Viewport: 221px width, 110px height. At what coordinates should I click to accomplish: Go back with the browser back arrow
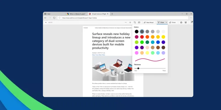click(45, 18)
